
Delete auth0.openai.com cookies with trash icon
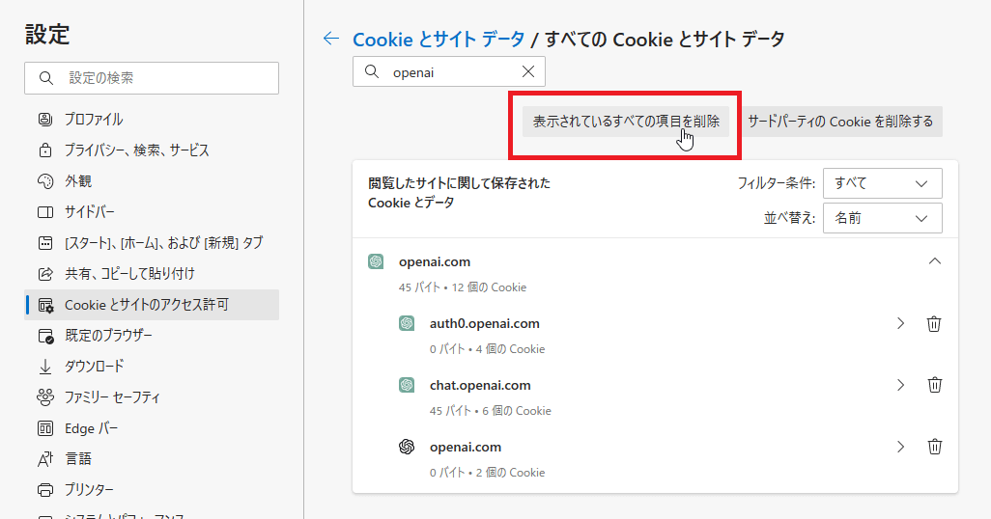934,324
